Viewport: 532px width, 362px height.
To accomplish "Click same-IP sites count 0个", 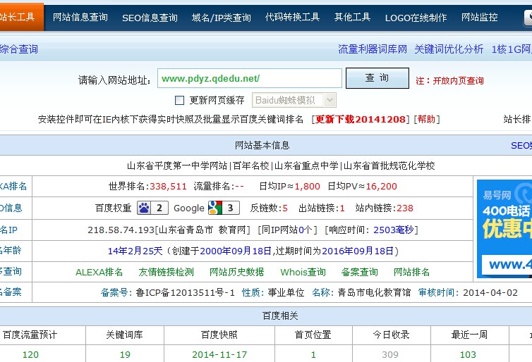I will pyautogui.click(x=306, y=230).
